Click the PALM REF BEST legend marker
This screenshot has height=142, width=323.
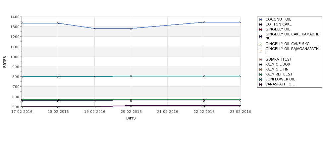[x=261, y=74]
